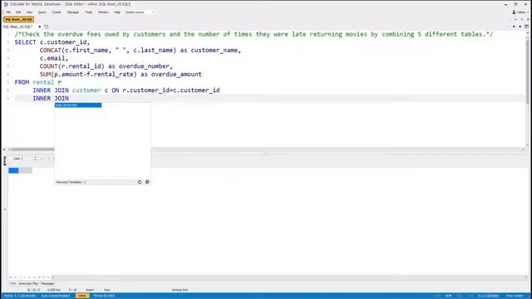The height and width of the screenshot is (299, 532).
Task: Click the 'rental' table name in FROM clause
Action: pos(43,82)
